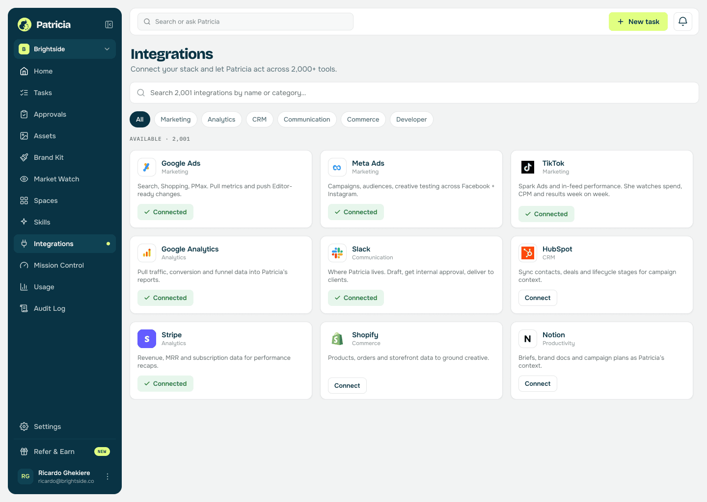
Task: Click the HubSpot logo
Action: point(528,253)
